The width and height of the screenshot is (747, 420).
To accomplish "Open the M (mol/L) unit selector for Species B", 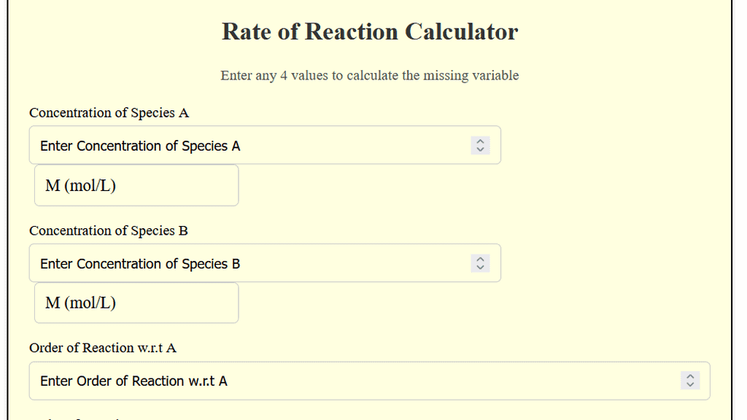I will pos(136,303).
